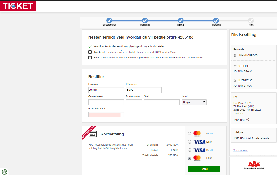Click the Tillegg step checkmark icon
Image resolution: width=277 pixels, height=175 pixels.
[181, 20]
